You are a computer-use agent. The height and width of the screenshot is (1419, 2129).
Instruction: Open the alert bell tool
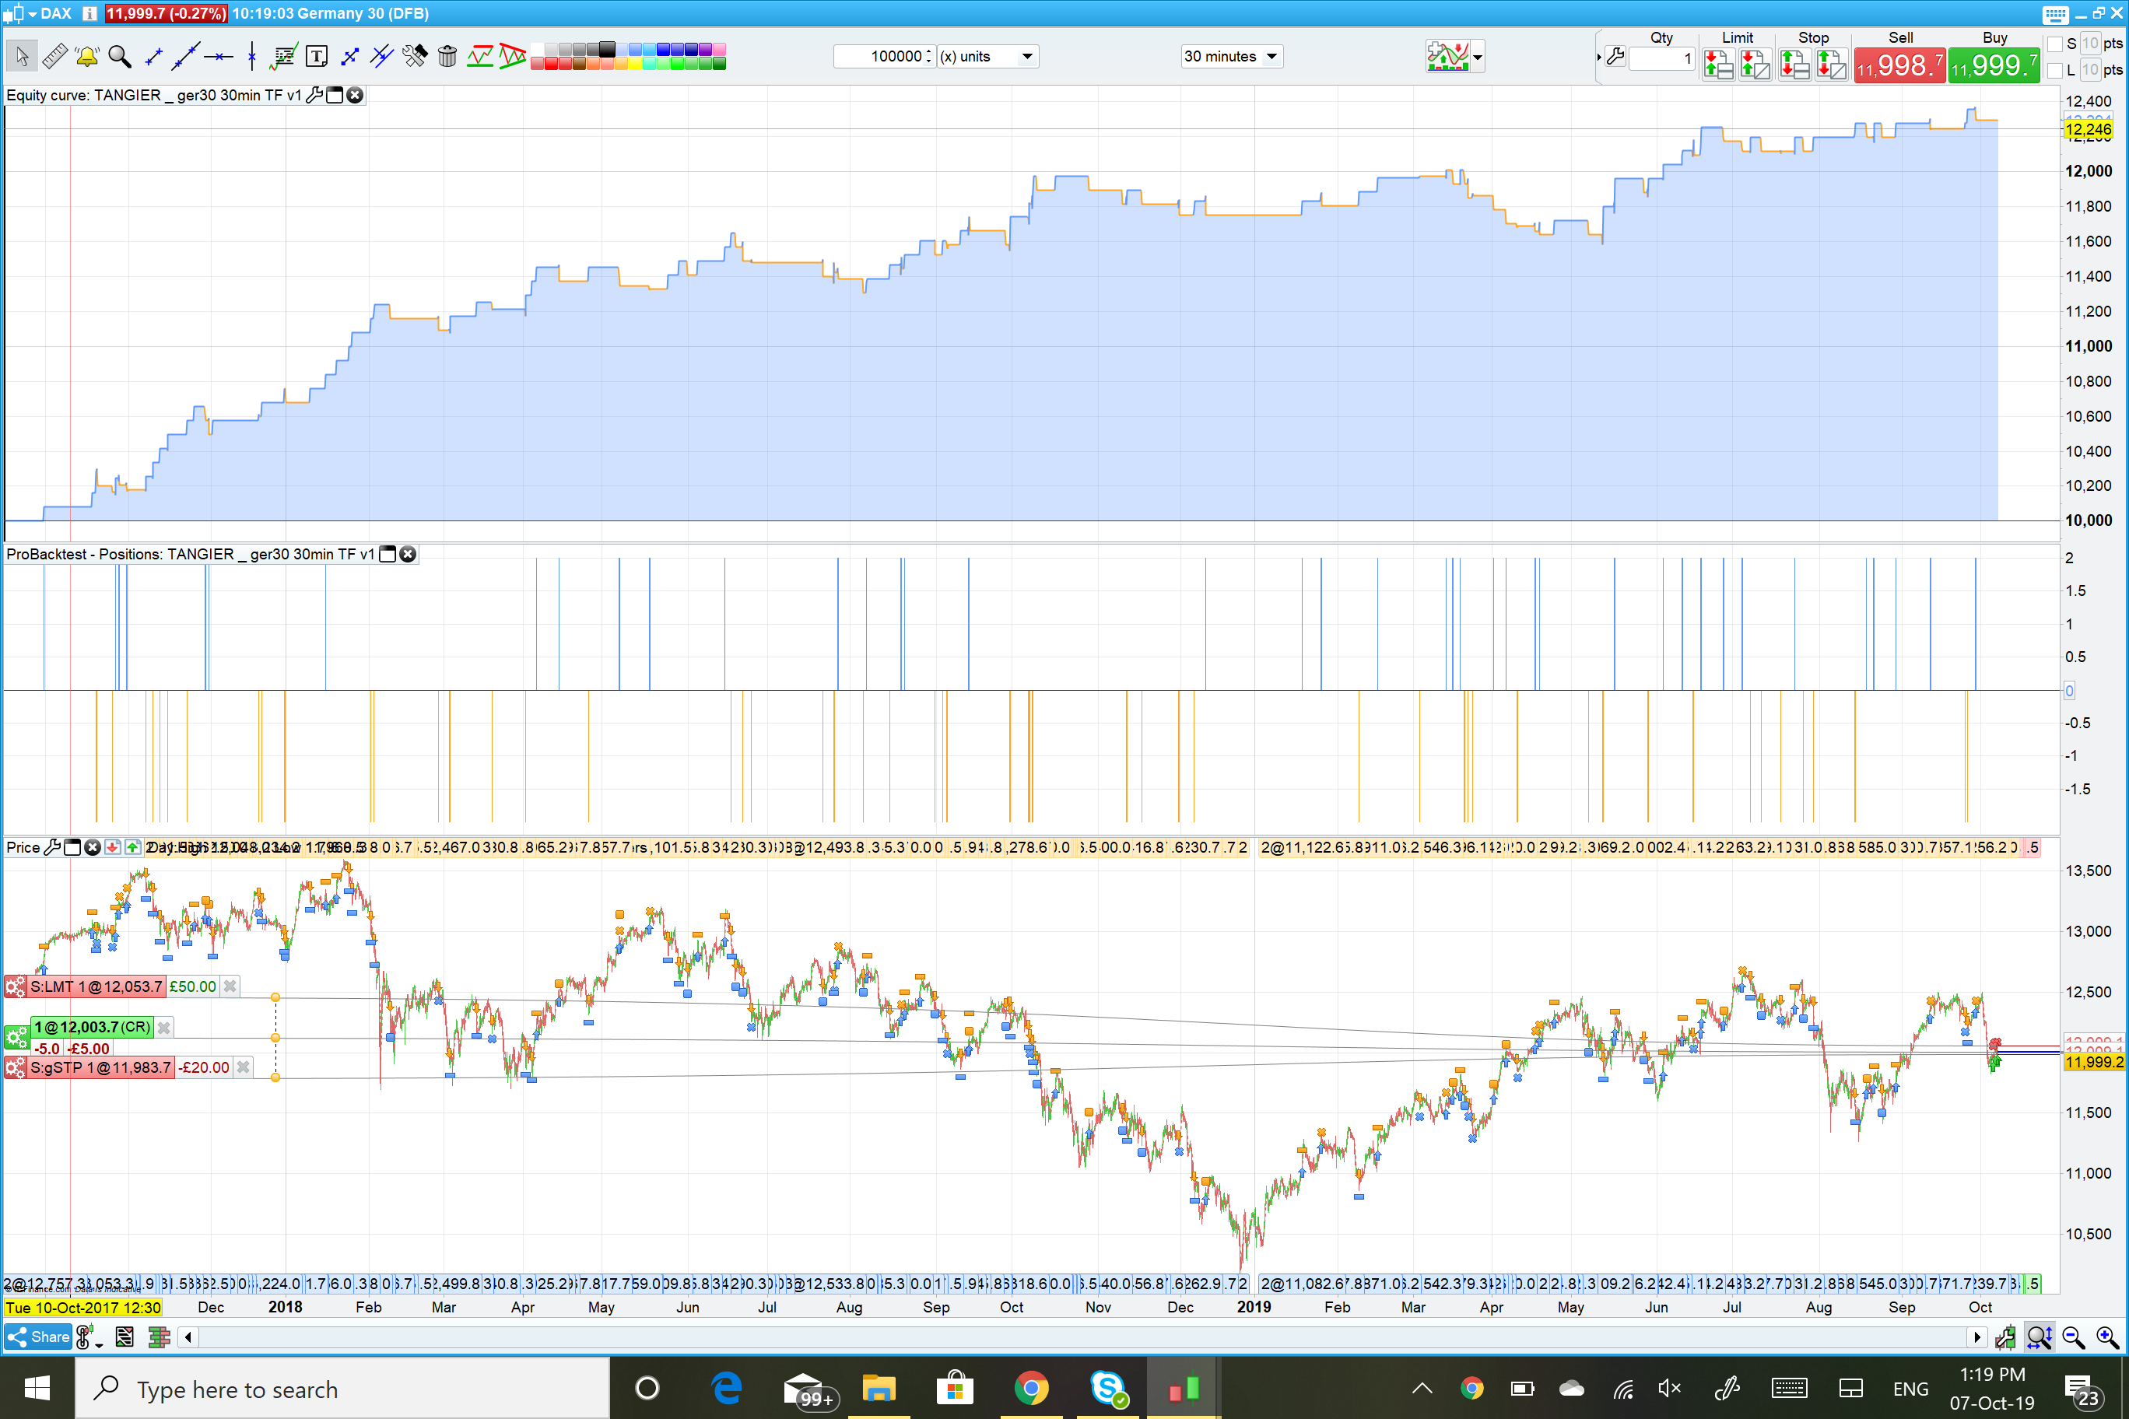(87, 56)
